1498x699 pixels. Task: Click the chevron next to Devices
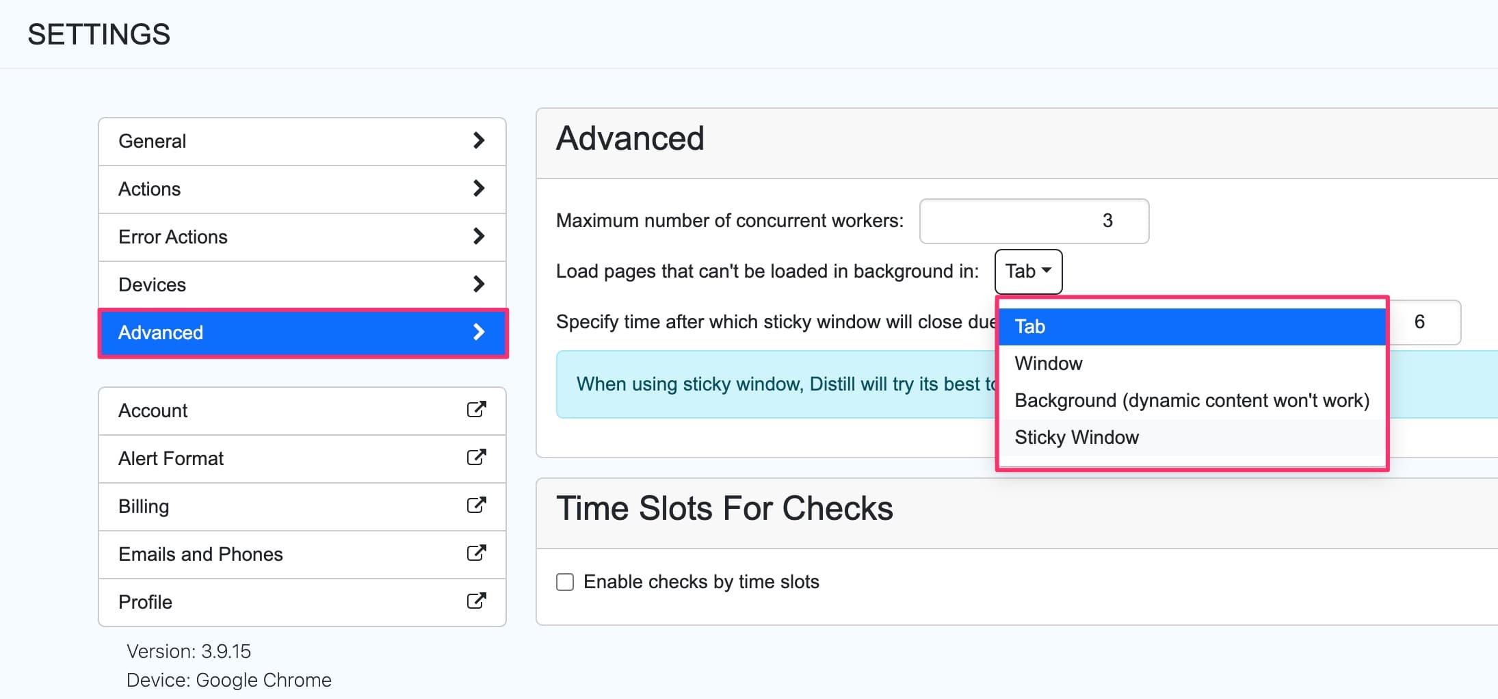[479, 285]
